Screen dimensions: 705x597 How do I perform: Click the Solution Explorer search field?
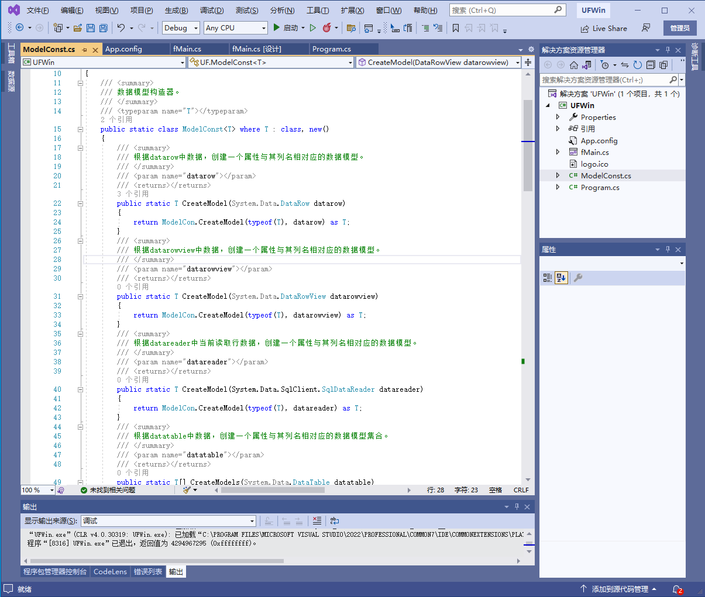tap(608, 80)
